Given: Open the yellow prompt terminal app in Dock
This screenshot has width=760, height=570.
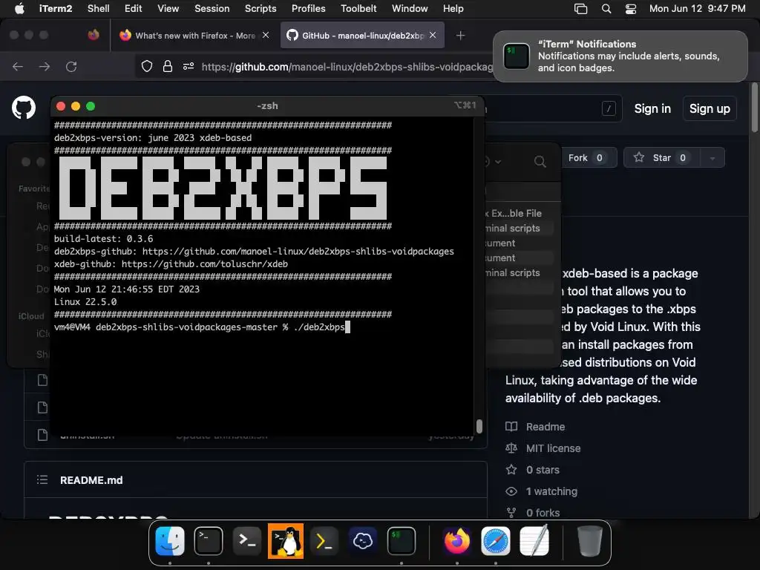Looking at the screenshot, I should point(324,541).
